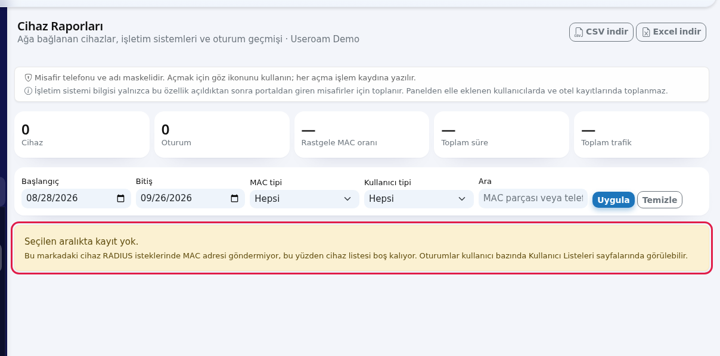
Task: Click the Rastgele MAC oranı stat card
Action: point(362,135)
